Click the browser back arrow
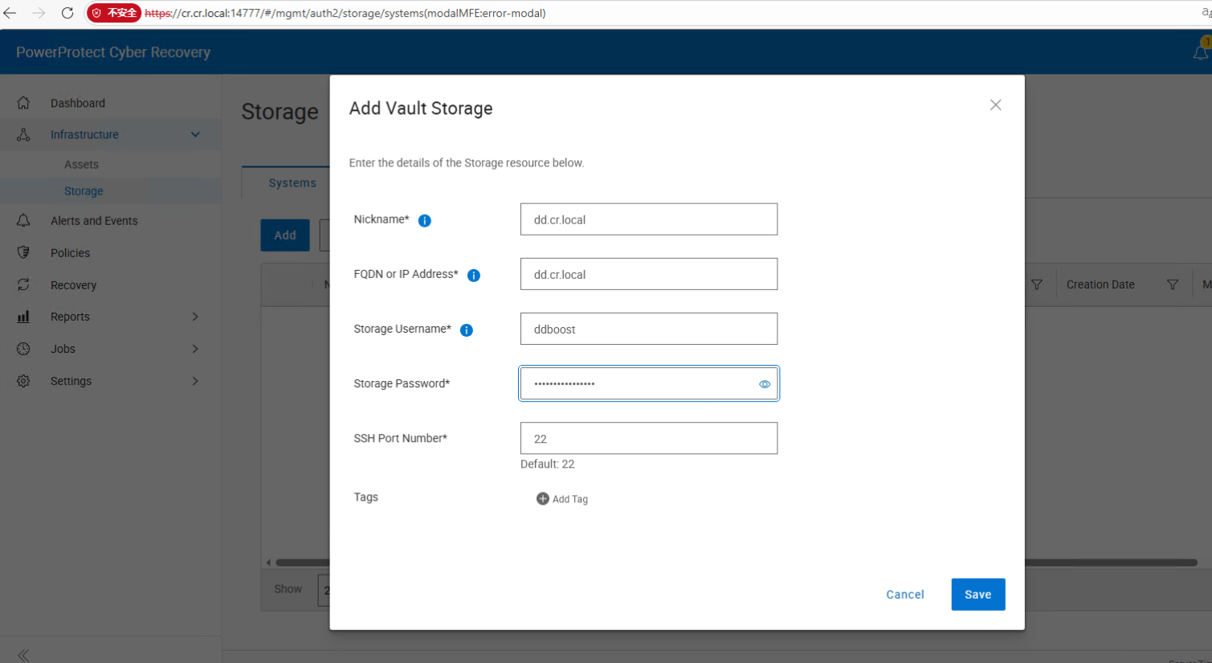The image size is (1212, 663). pos(10,13)
